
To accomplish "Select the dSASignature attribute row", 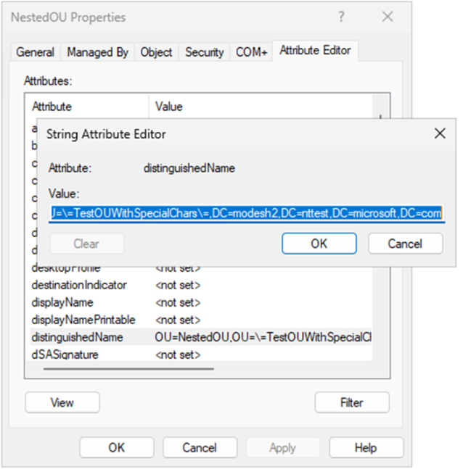I will click(x=200, y=354).
